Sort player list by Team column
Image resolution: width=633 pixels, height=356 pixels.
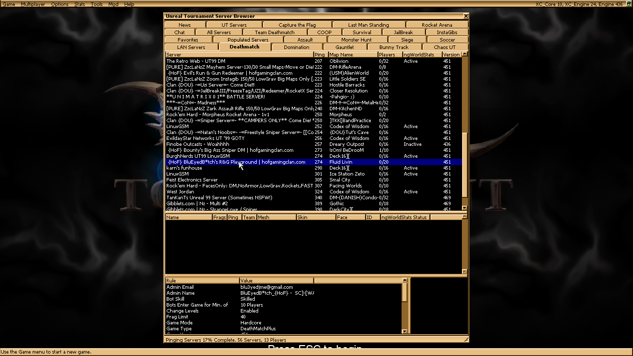pyautogui.click(x=249, y=217)
